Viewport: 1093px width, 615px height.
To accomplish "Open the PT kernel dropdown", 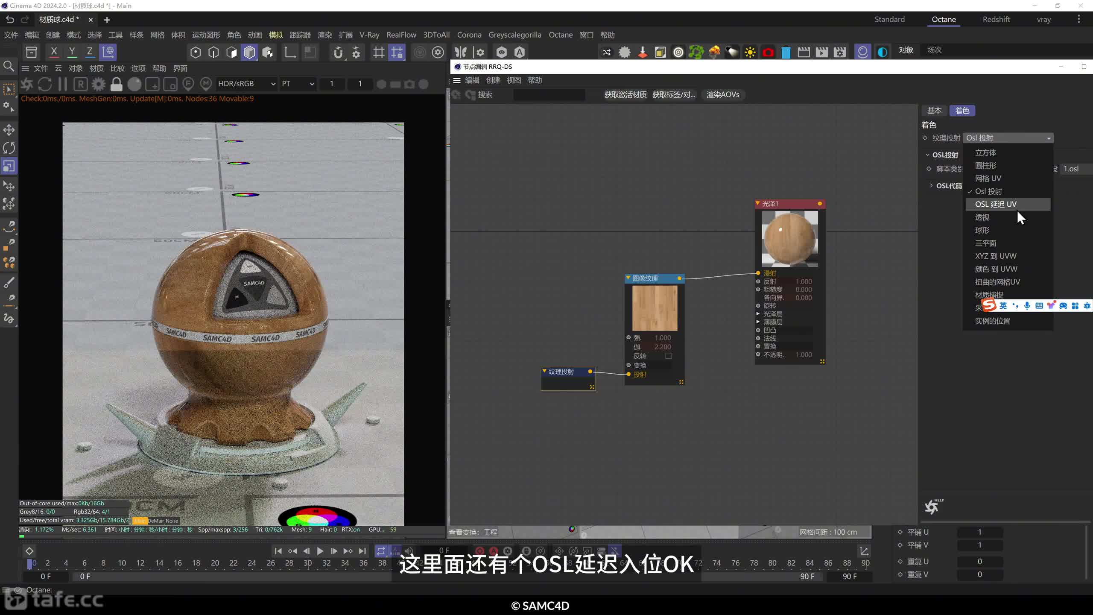I will coord(298,84).
